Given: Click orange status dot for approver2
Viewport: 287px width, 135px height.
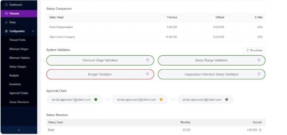Looking at the screenshot, I should (161, 99).
